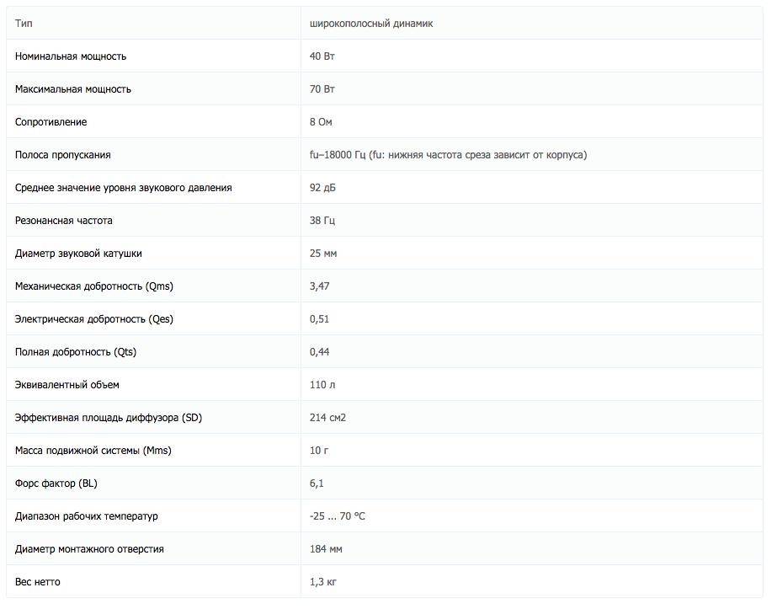
Task: Click the "Полная добротность (Qts)" label
Action: pos(76,352)
